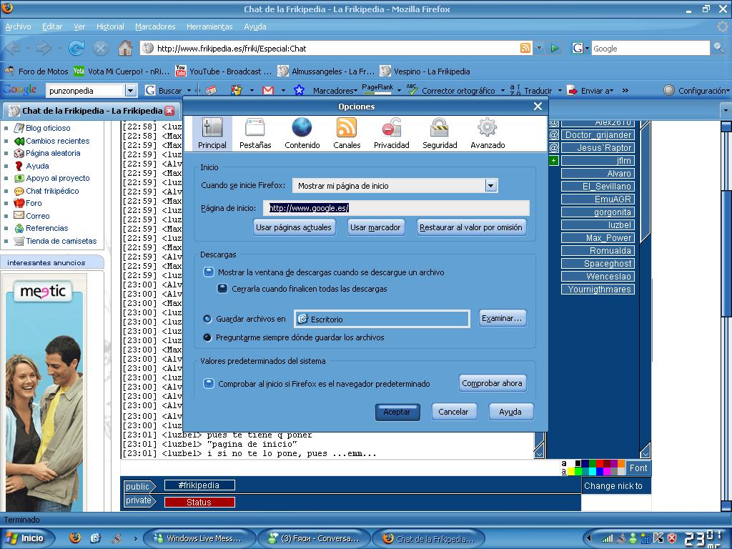Open the Google toolbar search box dropdown

pyautogui.click(x=131, y=91)
